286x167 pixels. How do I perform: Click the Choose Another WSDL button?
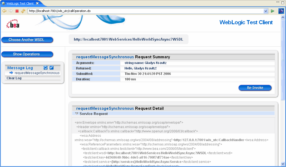click(27, 40)
